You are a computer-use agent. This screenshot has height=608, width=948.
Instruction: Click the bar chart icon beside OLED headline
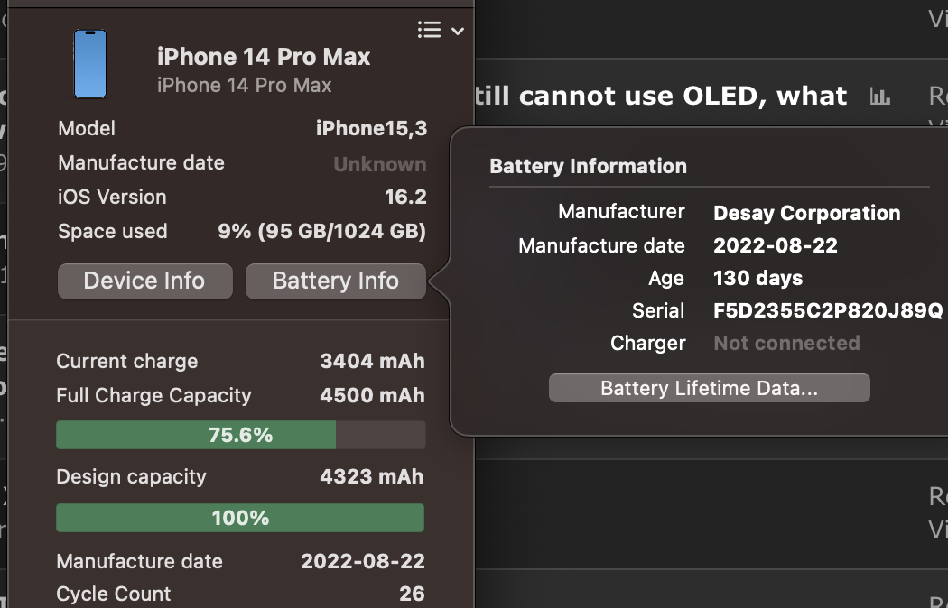click(879, 96)
